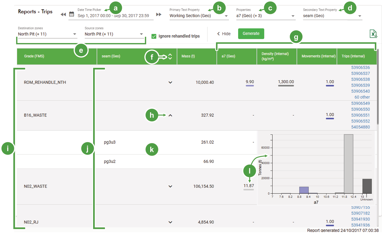Collapse the B16_WASTE row chevron
382x234 pixels.
[170, 115]
